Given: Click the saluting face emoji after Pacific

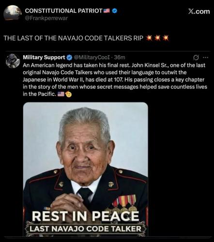Looking at the screenshot, I should [x=68, y=94].
